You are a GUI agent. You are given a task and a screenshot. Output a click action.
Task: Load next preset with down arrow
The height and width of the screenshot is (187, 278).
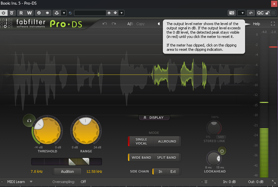[x=115, y=13]
